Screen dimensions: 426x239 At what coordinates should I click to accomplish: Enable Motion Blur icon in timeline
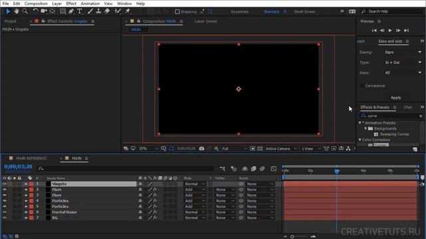[262, 169]
